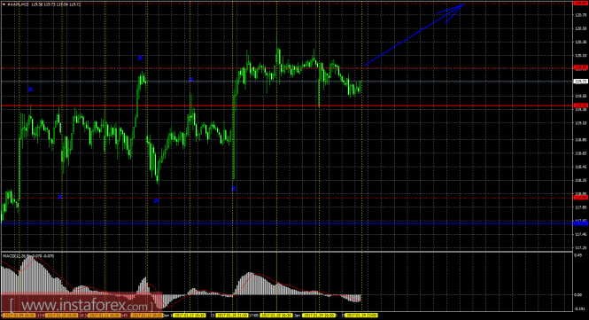This screenshot has width=589, height=320.
Task: Select the blue cross marker below the deepest green dip
Action: click(x=157, y=201)
